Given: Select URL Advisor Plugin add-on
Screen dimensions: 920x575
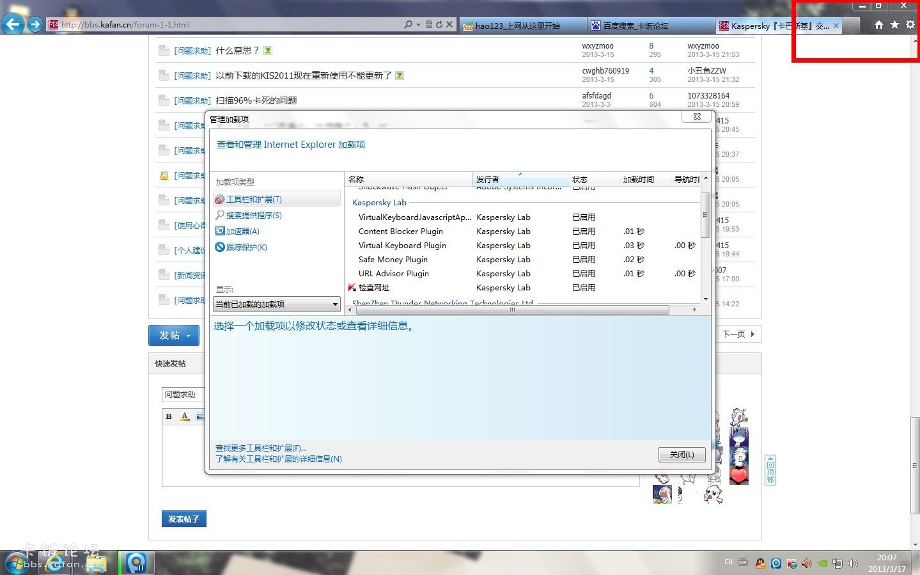Looking at the screenshot, I should point(522,274).
